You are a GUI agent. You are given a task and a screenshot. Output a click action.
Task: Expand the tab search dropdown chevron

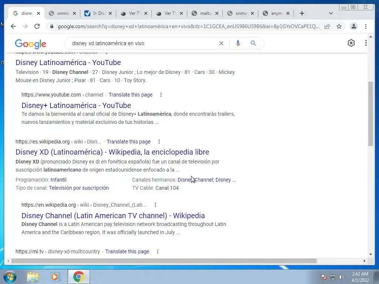click(x=331, y=13)
